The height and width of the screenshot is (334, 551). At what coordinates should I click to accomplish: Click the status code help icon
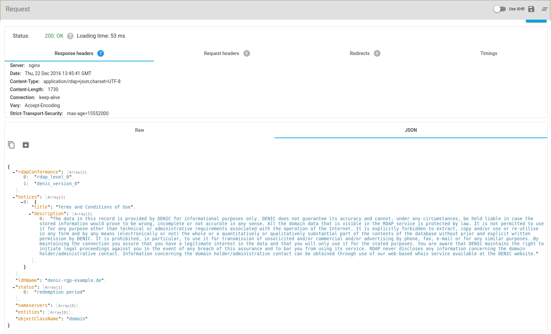click(x=70, y=36)
